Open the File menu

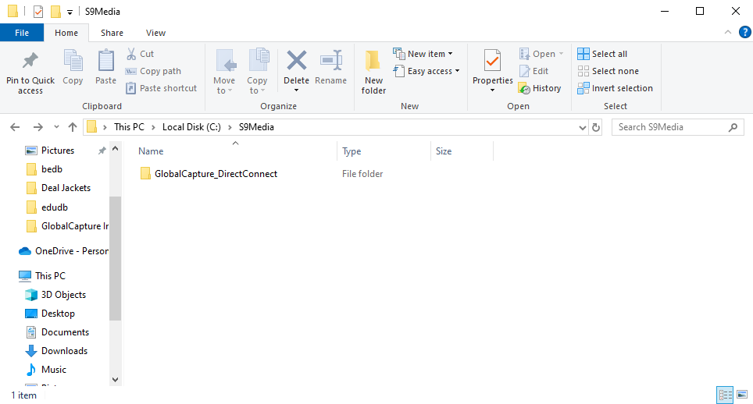point(22,33)
